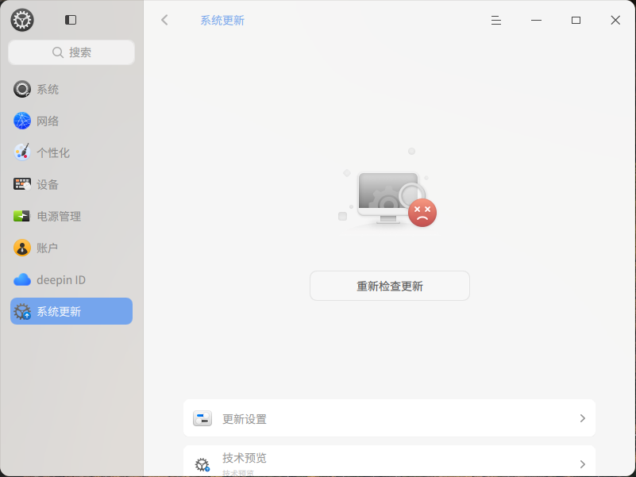Click the 网络 globe icon
This screenshot has width=636, height=477.
coord(22,121)
